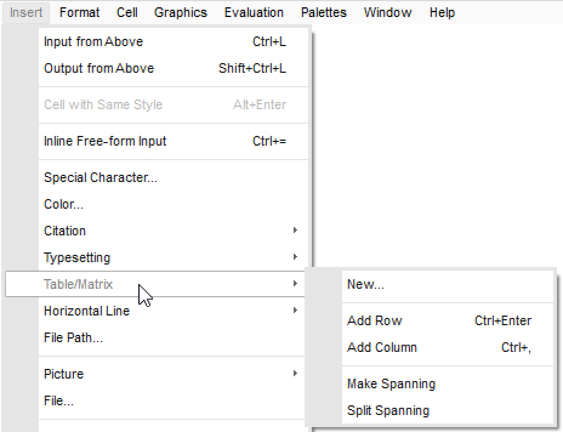Viewport: 563px width, 432px height.
Task: Click New... in Table/Matrix submenu
Action: click(x=365, y=285)
